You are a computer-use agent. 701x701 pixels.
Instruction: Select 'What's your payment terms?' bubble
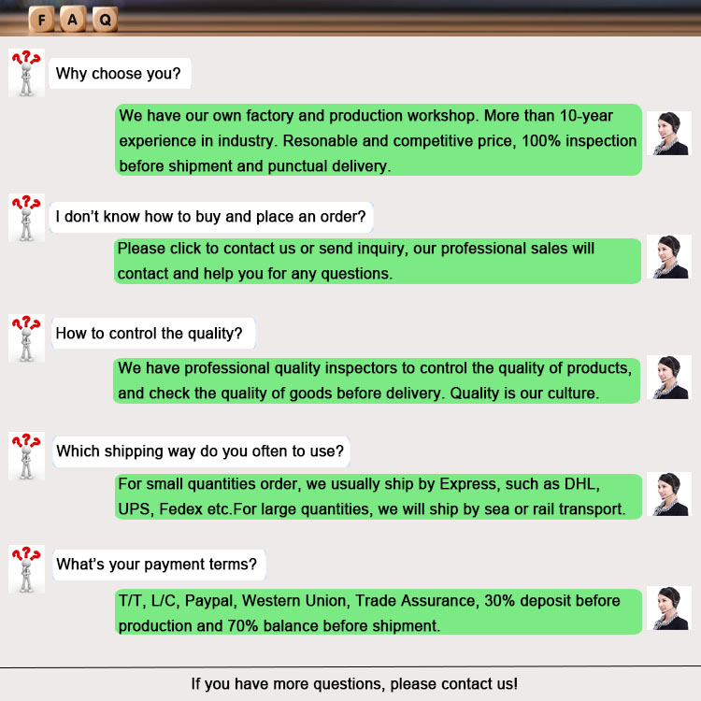coord(159,565)
